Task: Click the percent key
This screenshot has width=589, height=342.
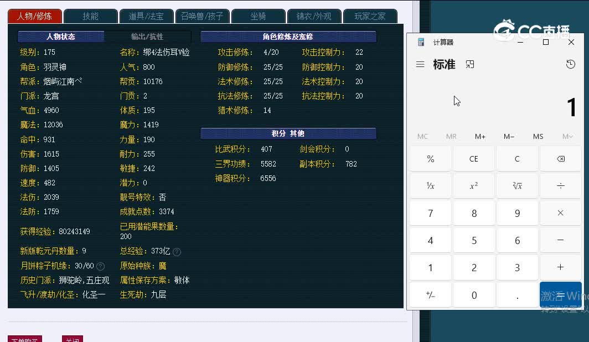Action: tap(431, 159)
